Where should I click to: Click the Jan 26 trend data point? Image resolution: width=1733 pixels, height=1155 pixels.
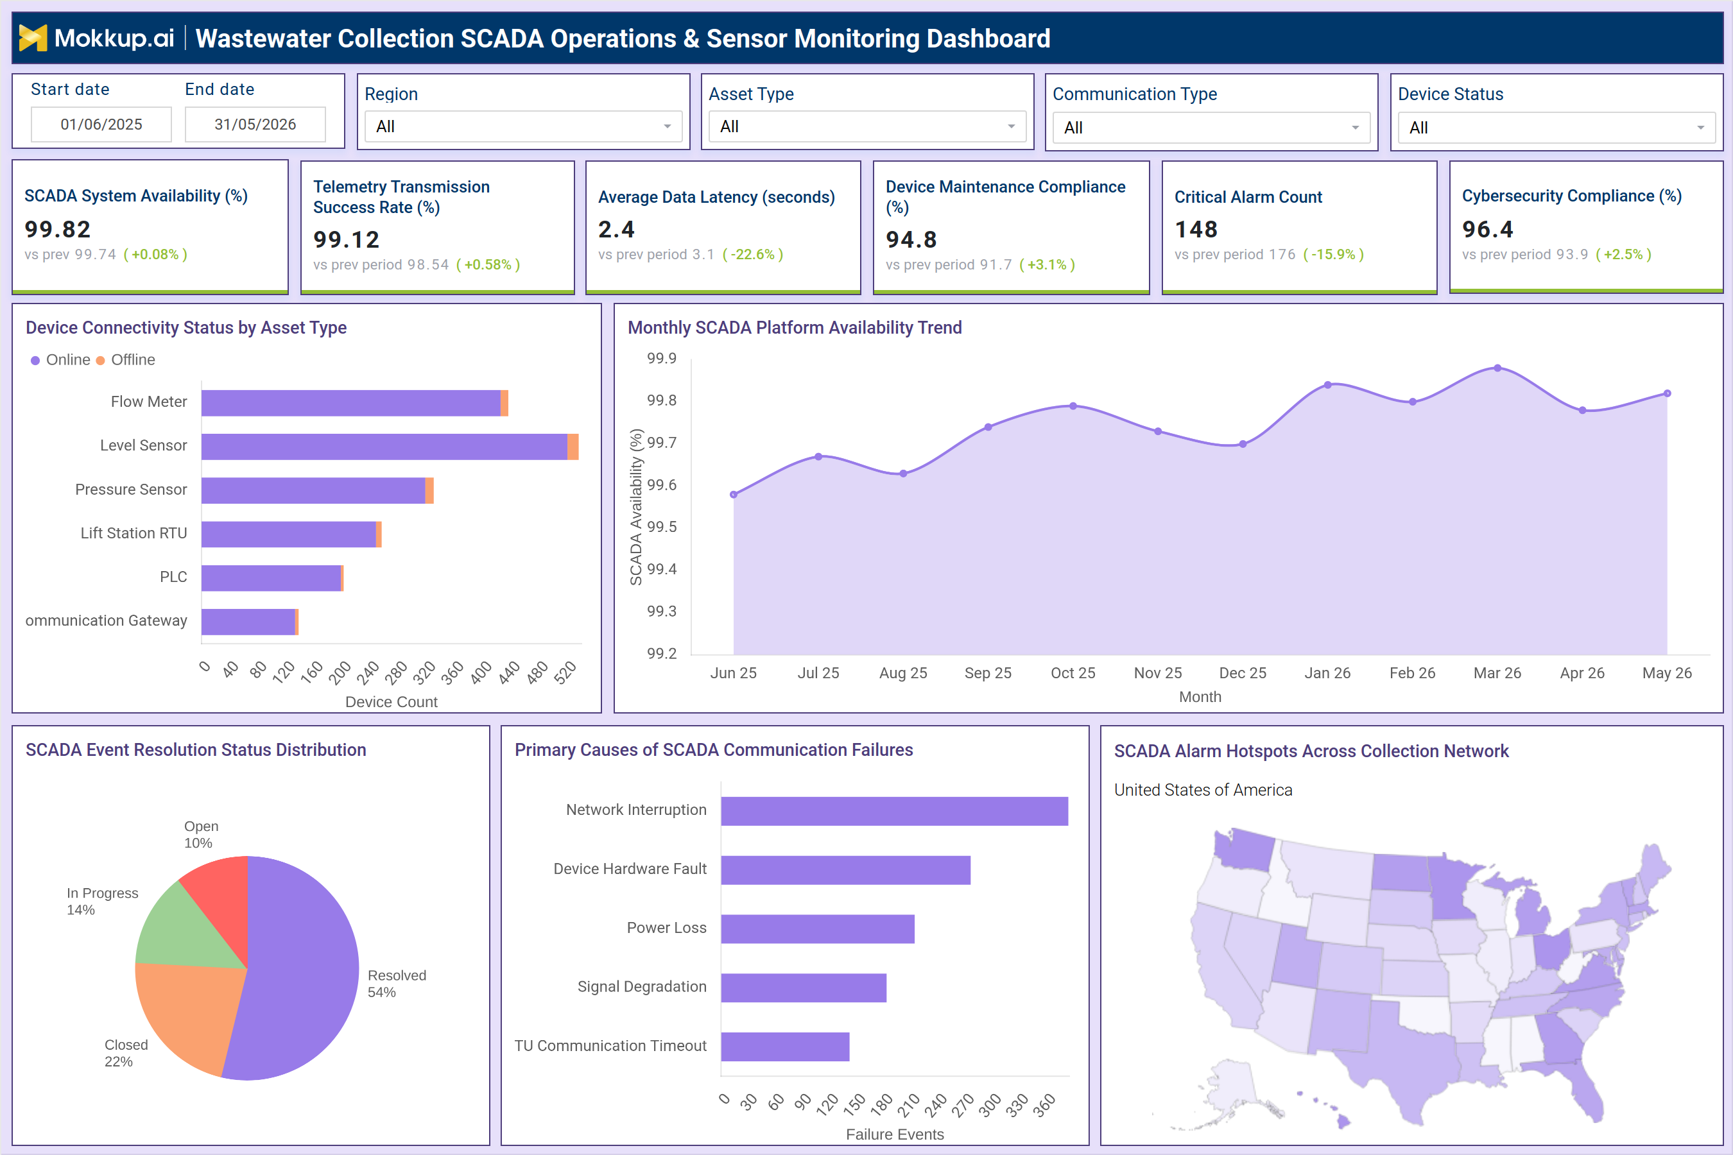[1328, 384]
